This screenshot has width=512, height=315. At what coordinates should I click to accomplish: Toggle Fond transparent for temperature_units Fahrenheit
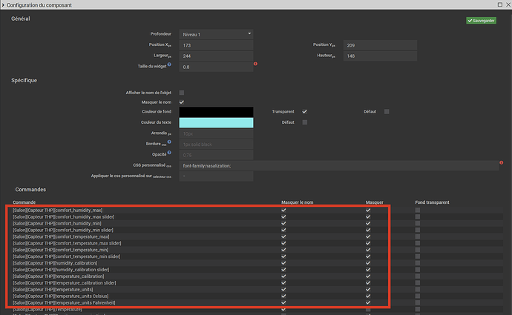[418, 302]
